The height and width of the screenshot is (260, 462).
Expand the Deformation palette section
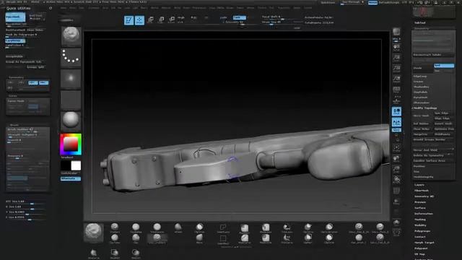(424, 214)
